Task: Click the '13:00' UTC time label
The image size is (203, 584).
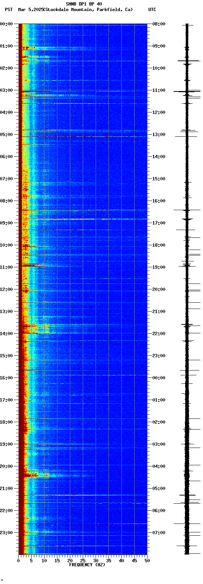Action: pyautogui.click(x=159, y=135)
